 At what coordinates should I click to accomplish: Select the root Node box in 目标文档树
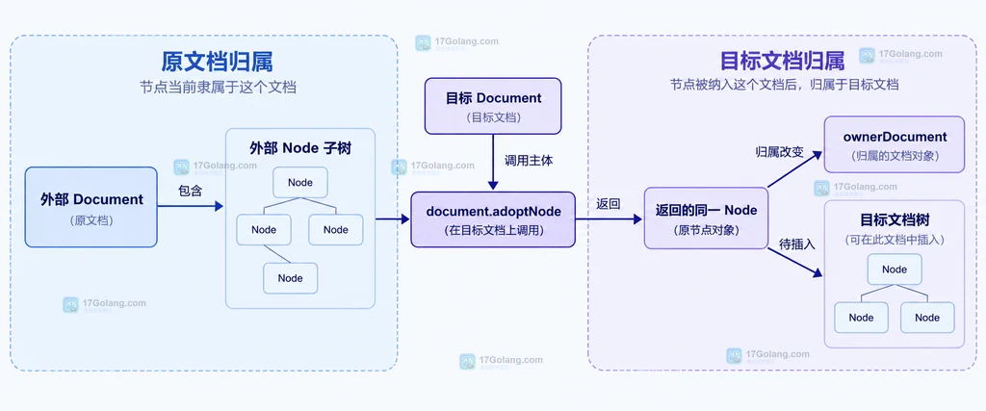click(895, 269)
